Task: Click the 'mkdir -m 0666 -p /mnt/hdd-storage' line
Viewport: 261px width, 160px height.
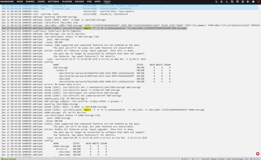Action: click(54, 20)
